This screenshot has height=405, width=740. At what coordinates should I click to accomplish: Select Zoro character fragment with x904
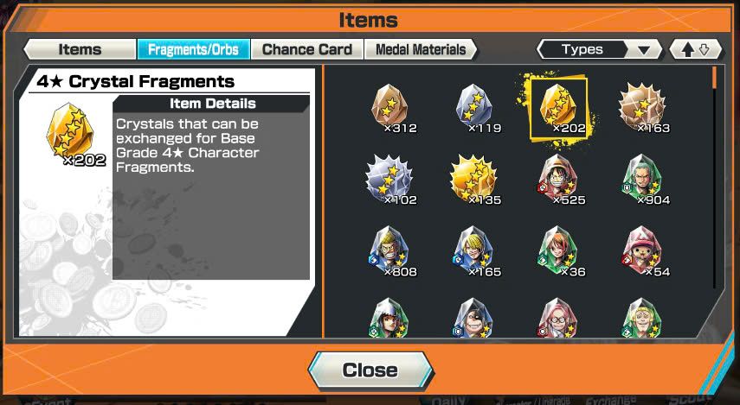643,180
